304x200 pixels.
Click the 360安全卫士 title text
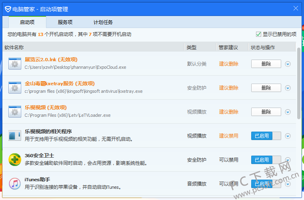point(39,156)
